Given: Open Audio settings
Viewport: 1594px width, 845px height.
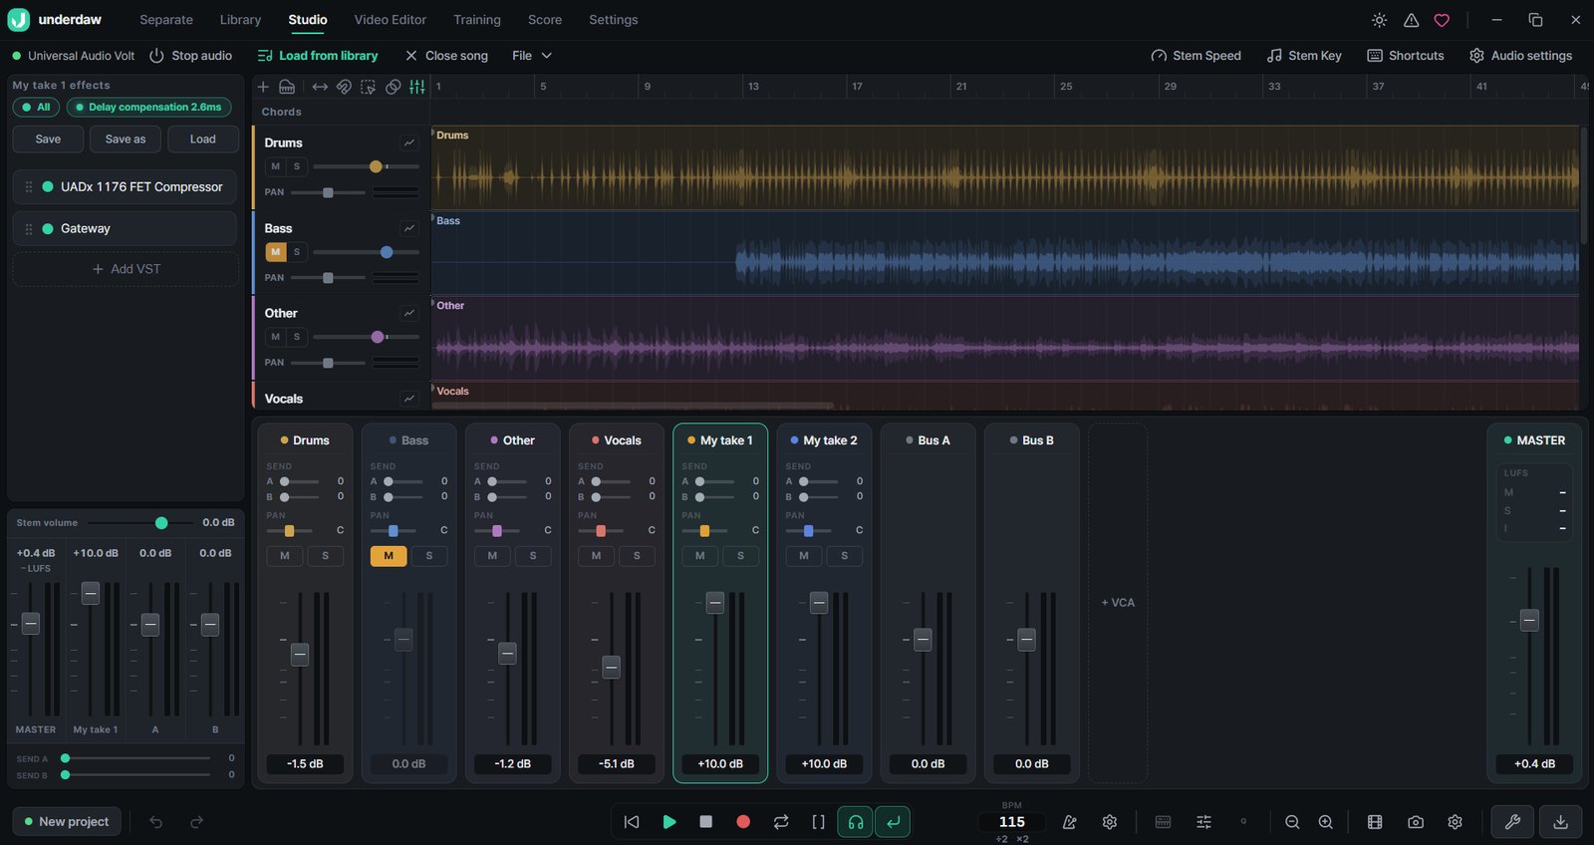Looking at the screenshot, I should pyautogui.click(x=1521, y=56).
